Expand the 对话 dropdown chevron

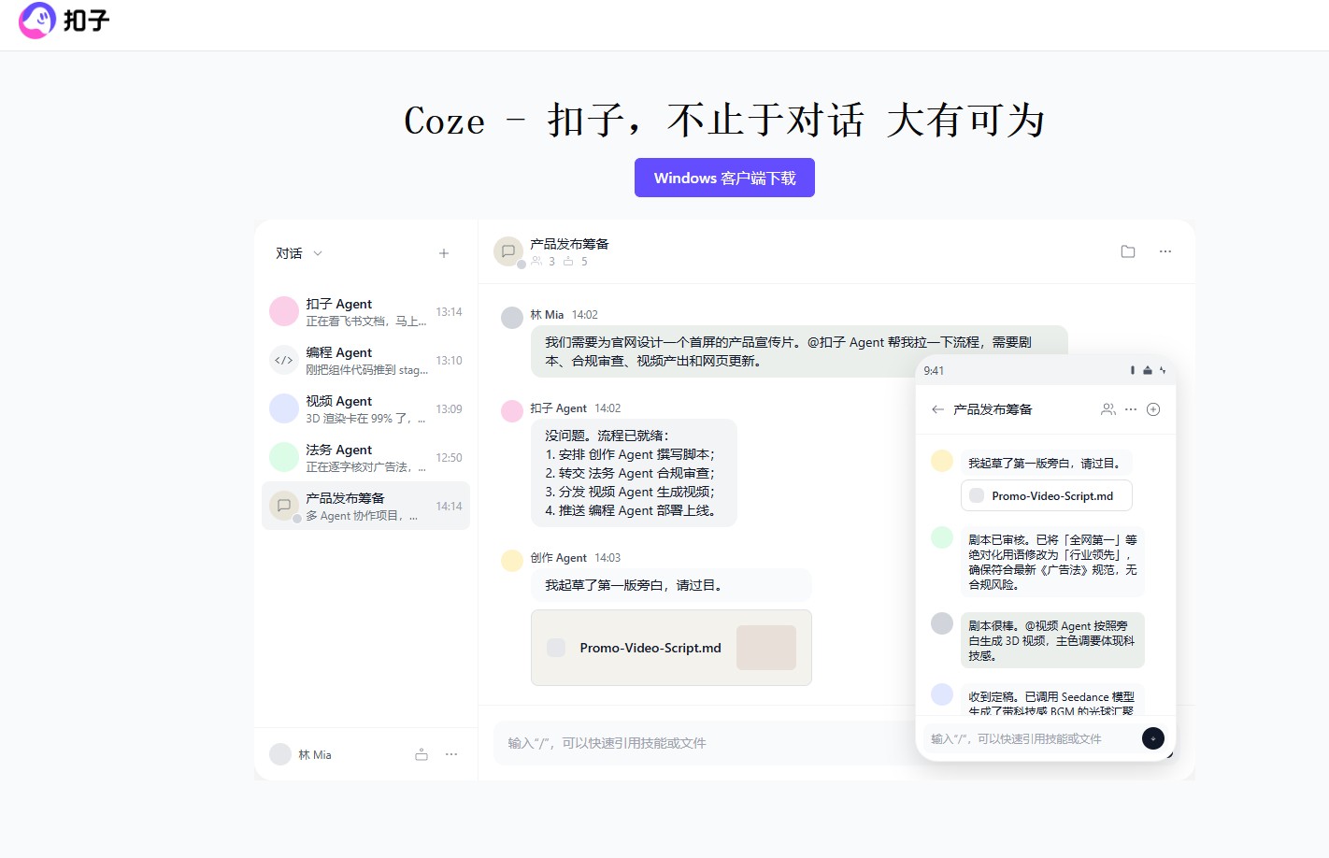pyautogui.click(x=318, y=253)
